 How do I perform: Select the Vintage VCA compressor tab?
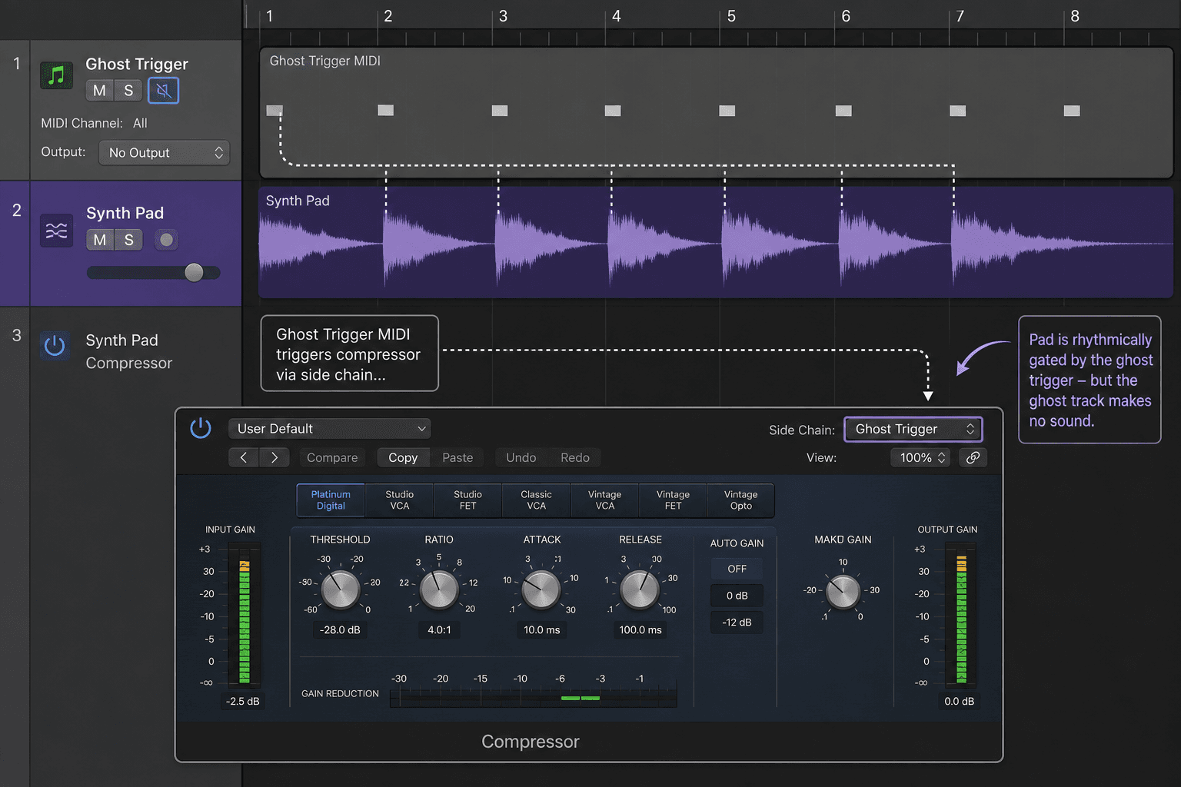click(x=604, y=500)
